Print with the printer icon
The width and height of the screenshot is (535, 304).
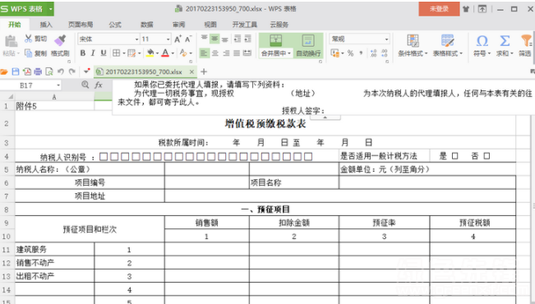click(38, 71)
